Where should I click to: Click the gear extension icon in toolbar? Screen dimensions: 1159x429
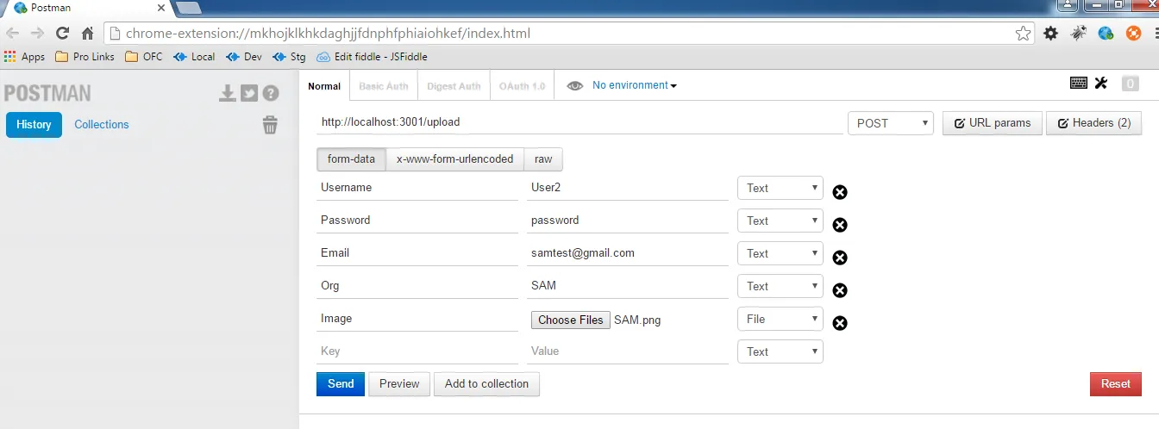[x=1050, y=34]
